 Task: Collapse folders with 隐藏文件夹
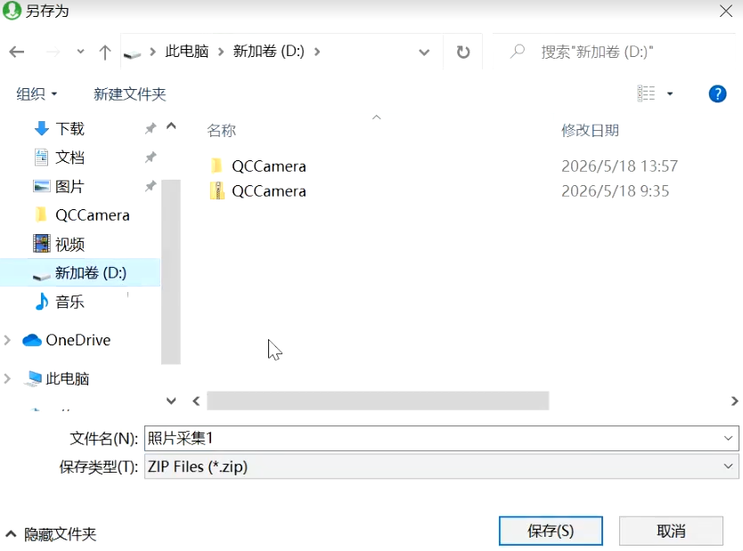click(51, 534)
